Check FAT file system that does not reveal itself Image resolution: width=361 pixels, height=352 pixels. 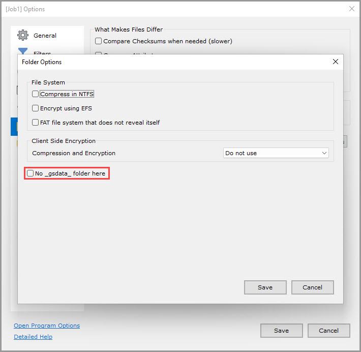click(36, 123)
